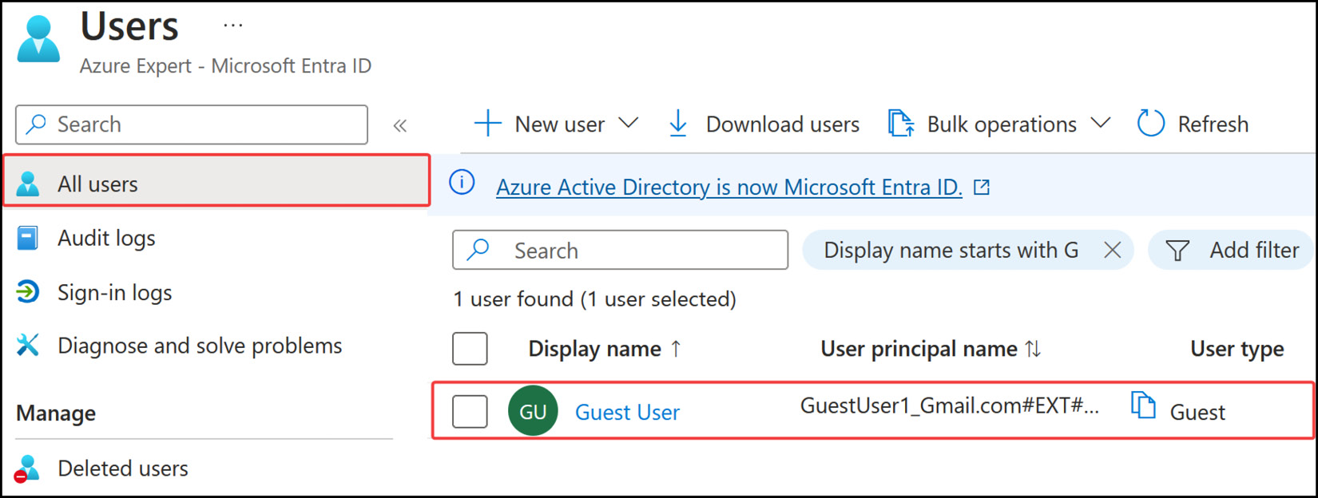Click the left menu Search magnifier icon
This screenshot has width=1318, height=498.
point(37,125)
